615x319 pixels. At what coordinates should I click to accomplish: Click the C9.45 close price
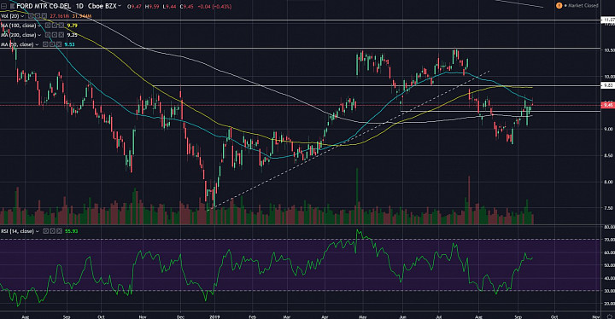187,7
